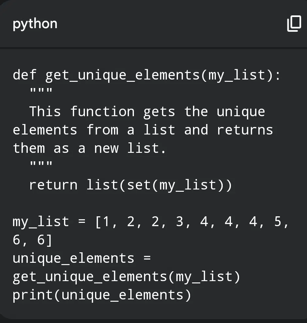Click the closing bracket after 6, 6
Viewport: 307px width, 323px height.
pyautogui.click(x=49, y=240)
